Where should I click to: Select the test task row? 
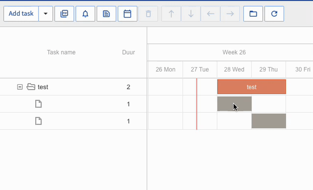73,87
